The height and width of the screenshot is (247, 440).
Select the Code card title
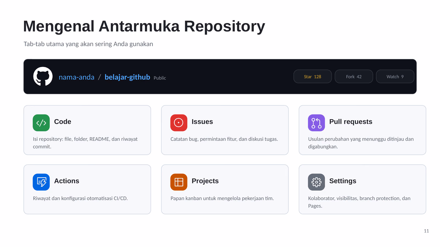pos(63,122)
